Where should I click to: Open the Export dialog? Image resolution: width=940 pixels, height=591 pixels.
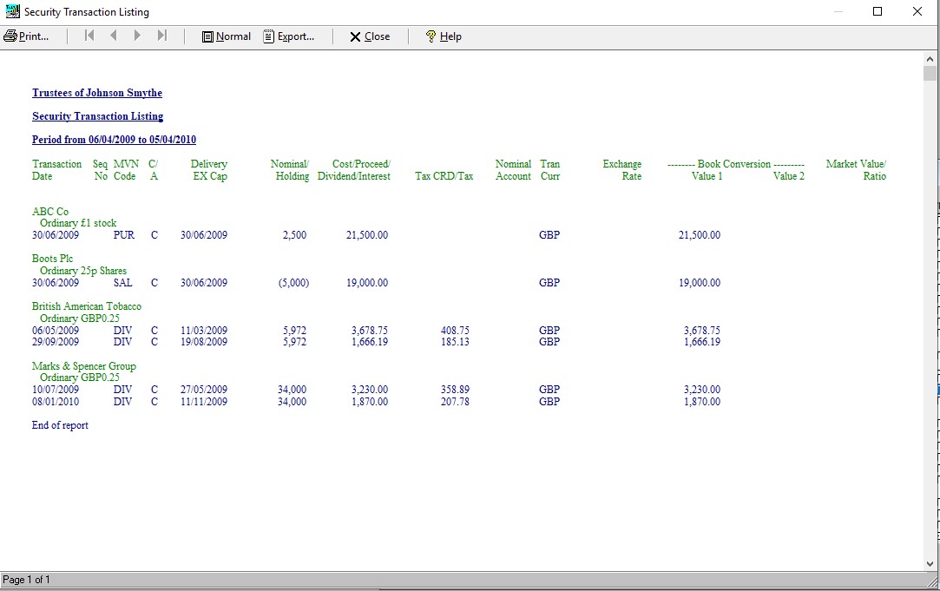point(289,36)
